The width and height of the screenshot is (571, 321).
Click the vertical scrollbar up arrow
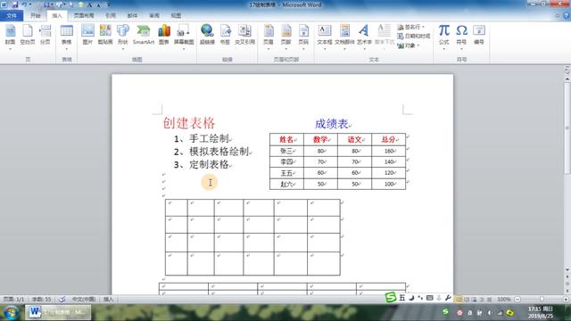coord(567,78)
